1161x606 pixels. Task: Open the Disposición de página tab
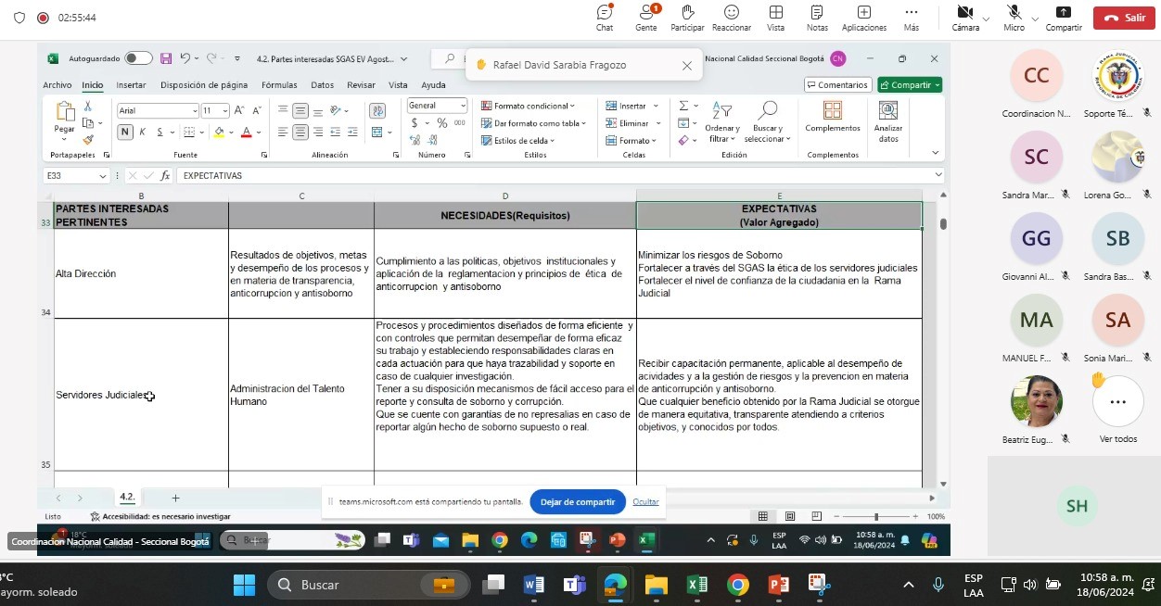point(204,85)
